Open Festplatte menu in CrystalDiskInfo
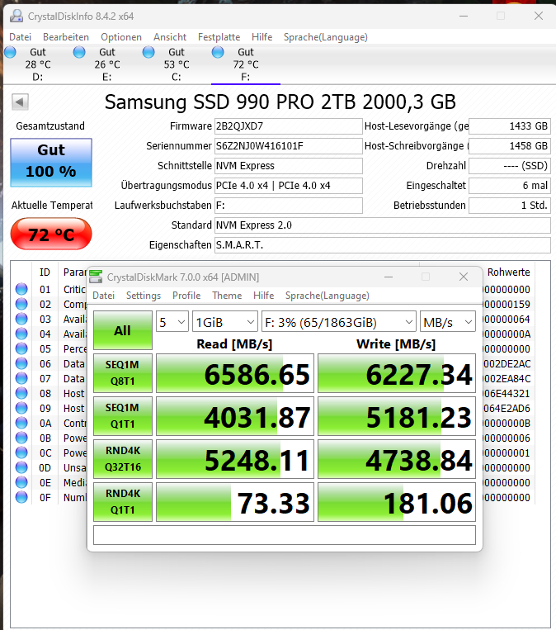This screenshot has height=630, width=556. [x=219, y=37]
